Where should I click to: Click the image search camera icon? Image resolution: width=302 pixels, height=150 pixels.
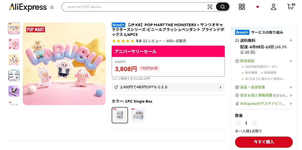(x=210, y=7)
